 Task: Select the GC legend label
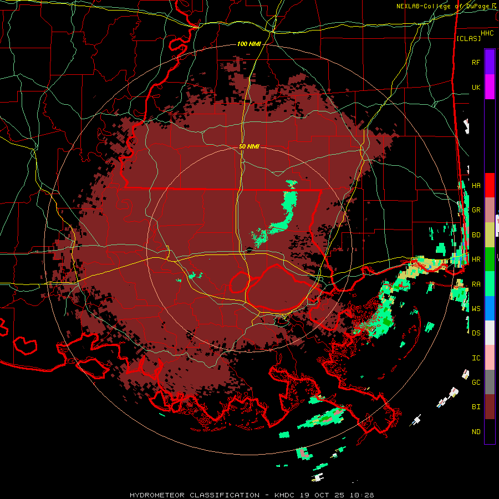pos(476,382)
